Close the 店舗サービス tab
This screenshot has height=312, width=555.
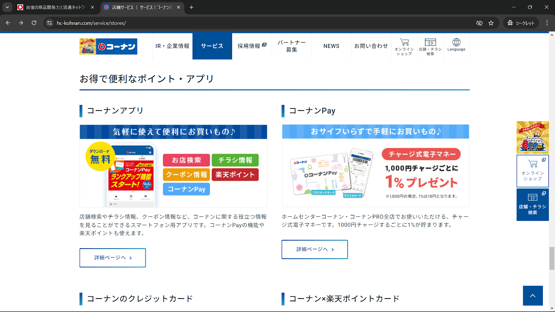pos(178,7)
